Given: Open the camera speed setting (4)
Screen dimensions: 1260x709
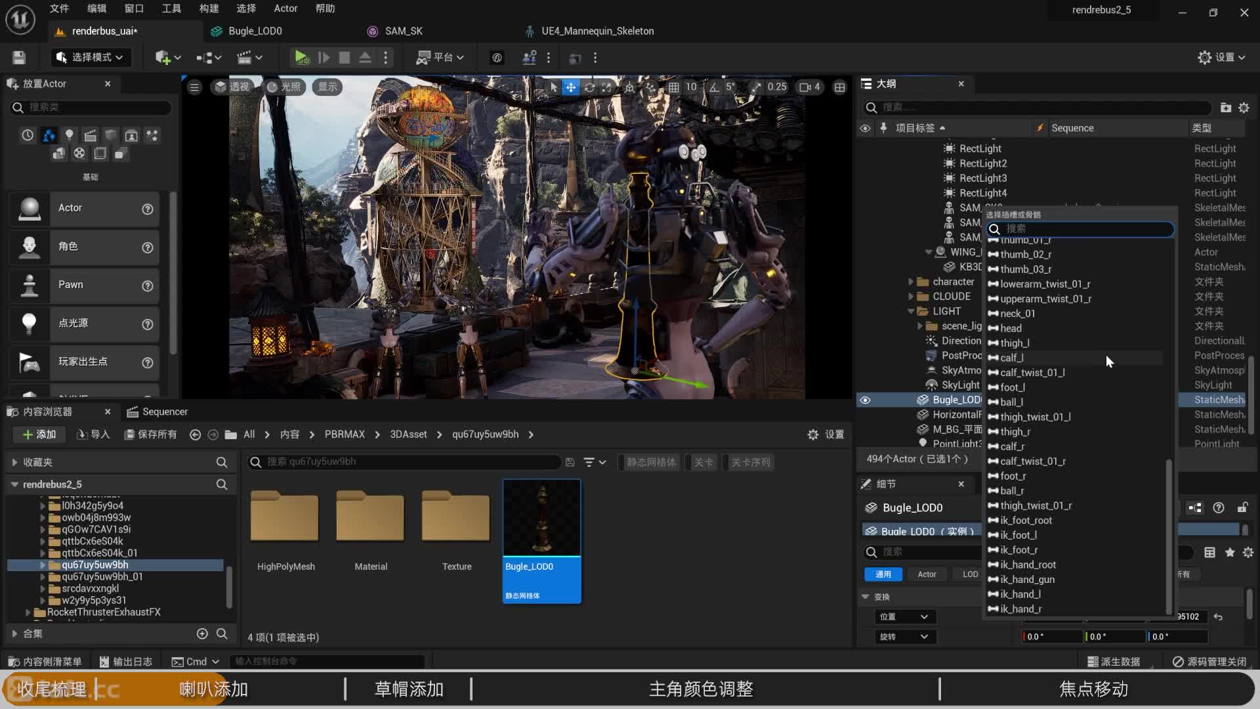Looking at the screenshot, I should pyautogui.click(x=810, y=87).
